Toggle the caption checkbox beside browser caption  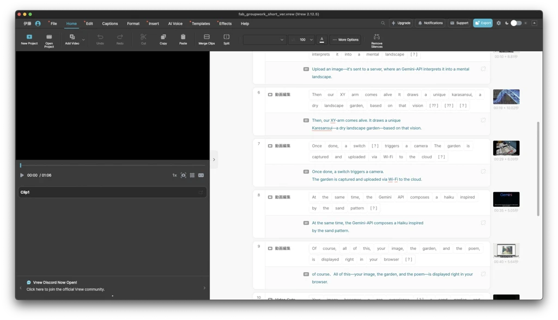point(483,274)
